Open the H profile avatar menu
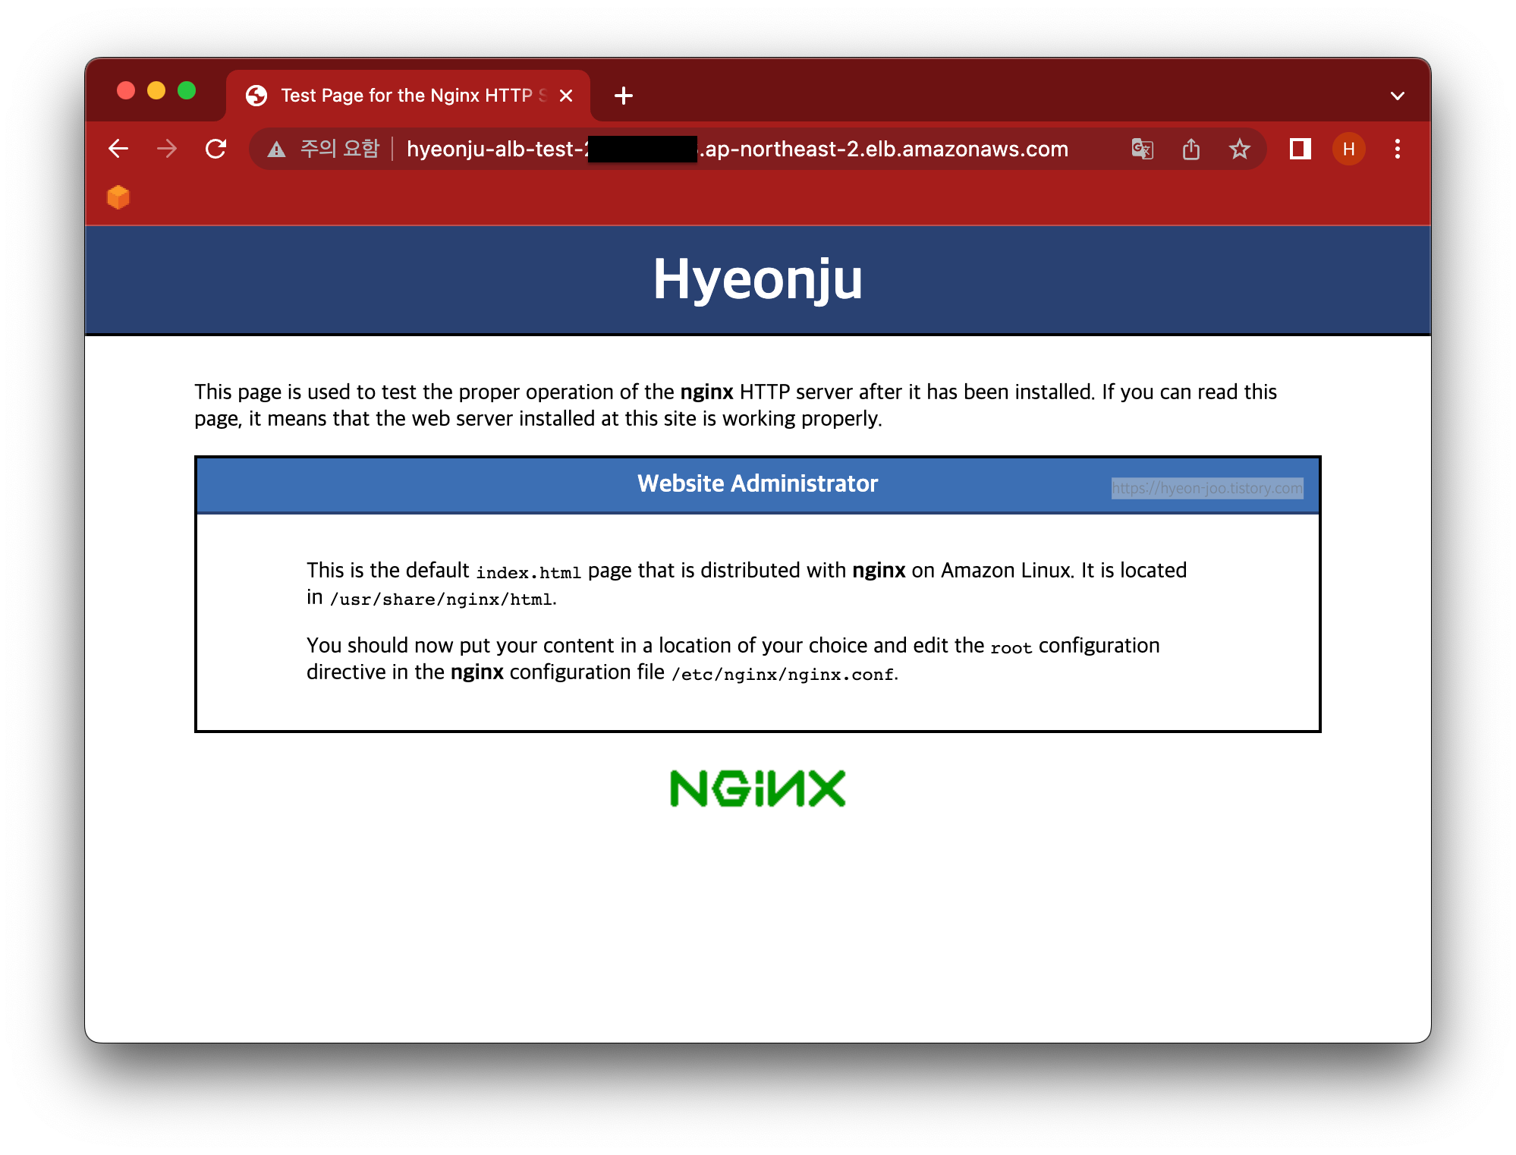The image size is (1516, 1155). pyautogui.click(x=1348, y=149)
